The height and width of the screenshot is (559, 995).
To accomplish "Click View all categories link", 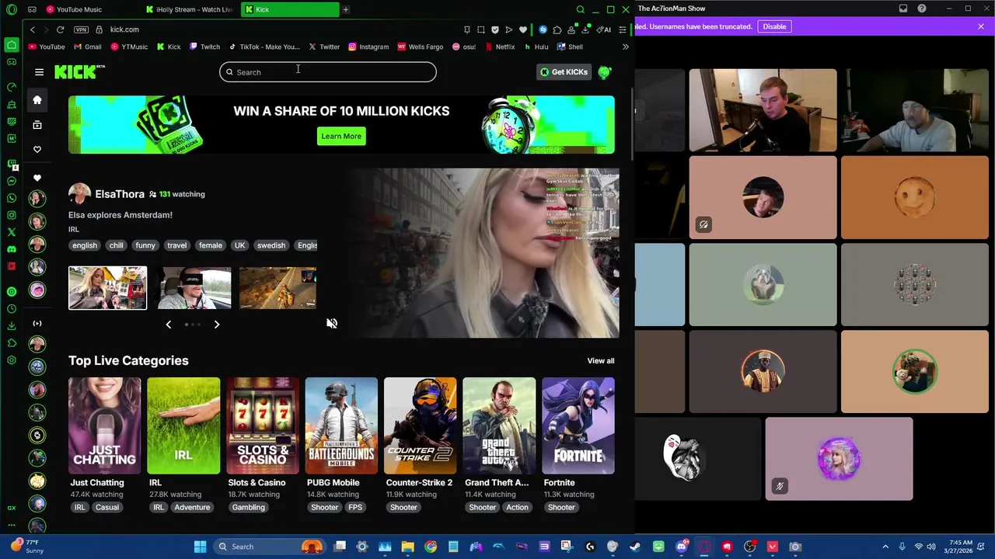I will click(601, 361).
